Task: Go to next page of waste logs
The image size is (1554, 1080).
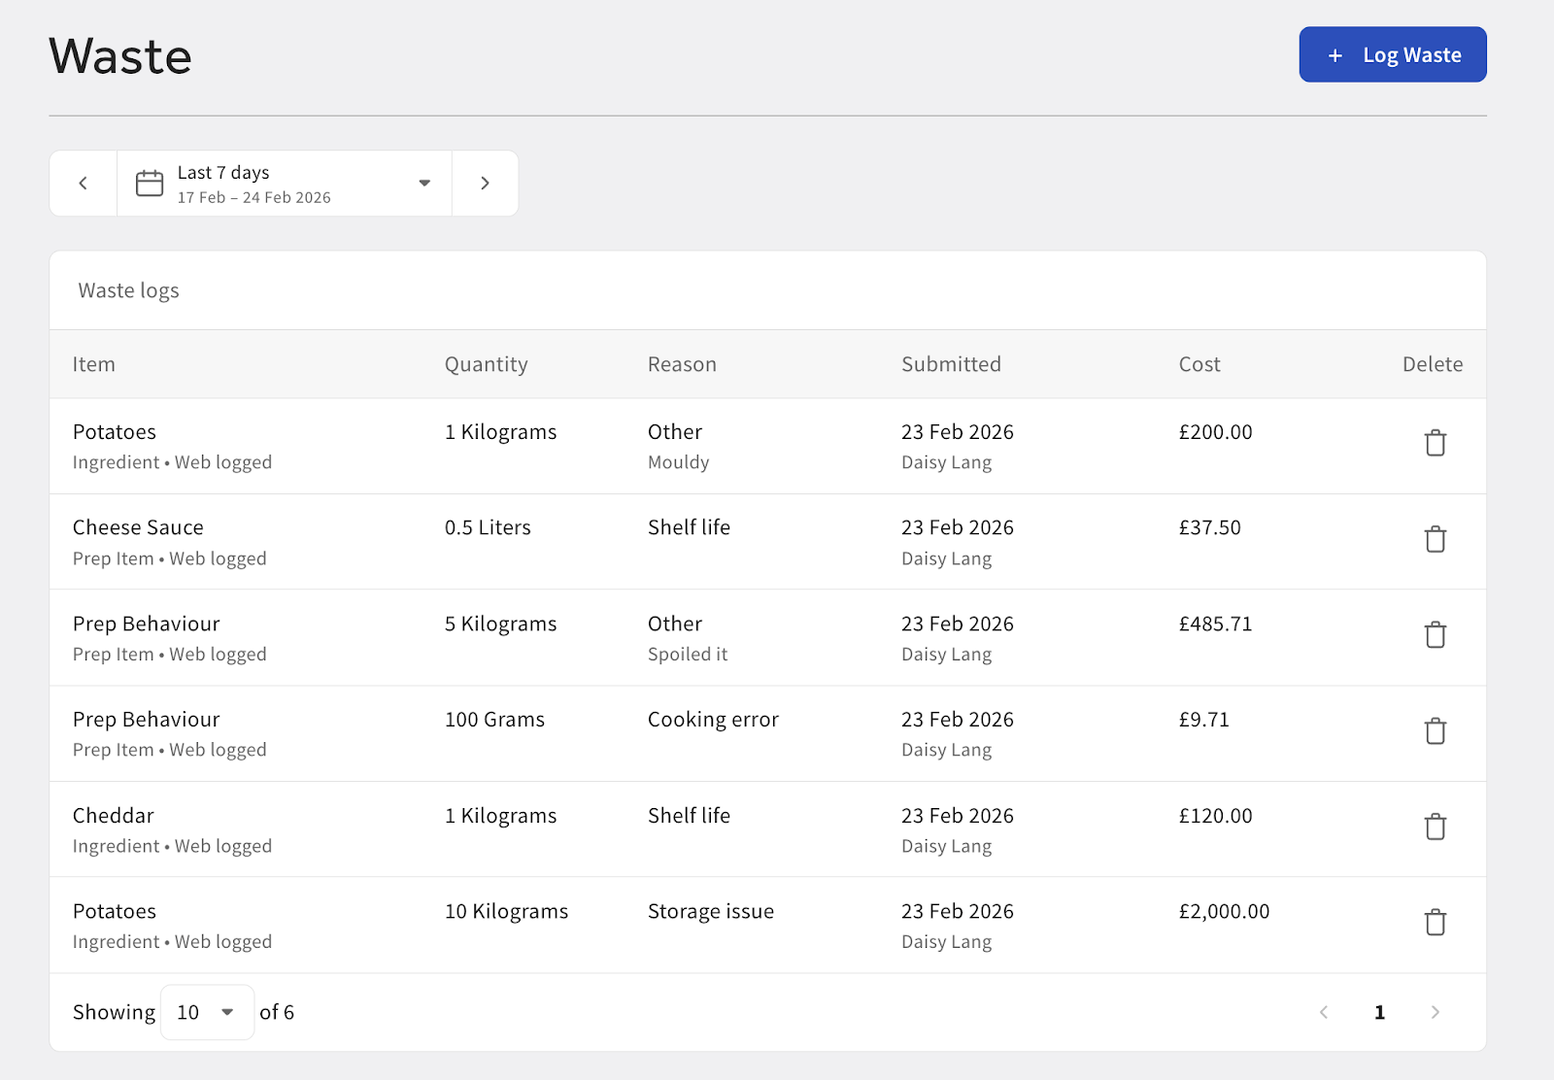Action: coord(1435,1012)
